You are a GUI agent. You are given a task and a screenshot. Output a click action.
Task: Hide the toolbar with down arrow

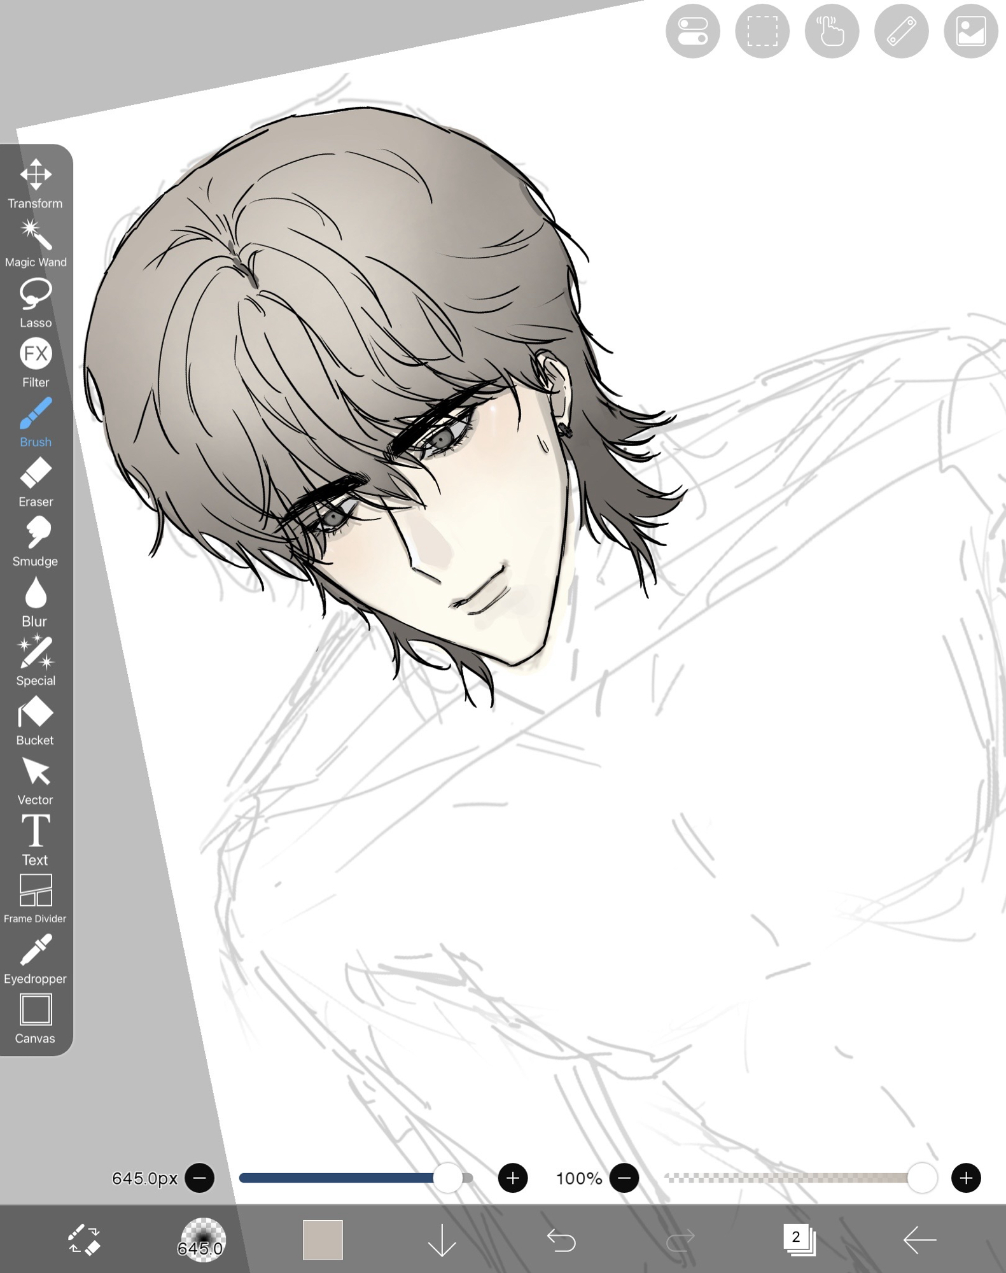(x=442, y=1240)
